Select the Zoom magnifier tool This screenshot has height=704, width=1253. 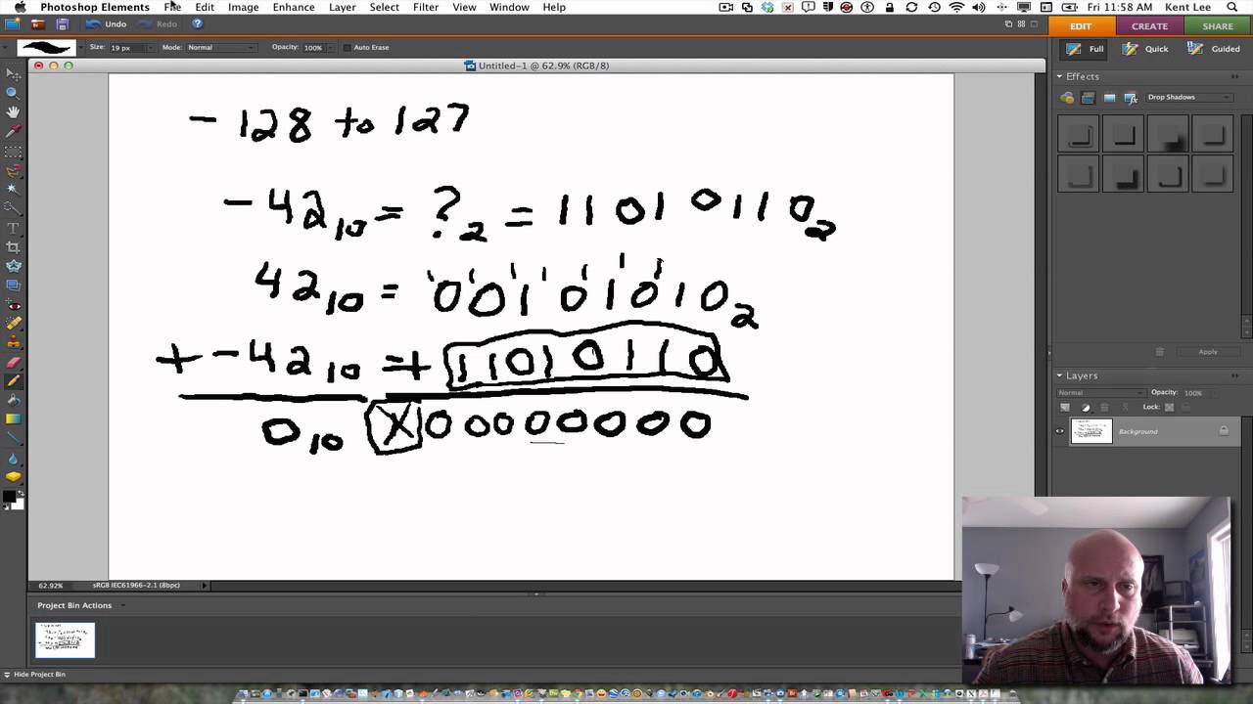pos(13,93)
